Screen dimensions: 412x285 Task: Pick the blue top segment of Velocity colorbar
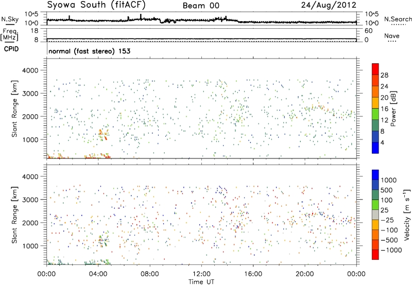(x=375, y=175)
